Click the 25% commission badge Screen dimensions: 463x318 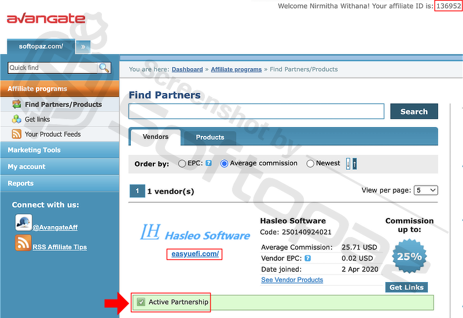click(x=409, y=256)
